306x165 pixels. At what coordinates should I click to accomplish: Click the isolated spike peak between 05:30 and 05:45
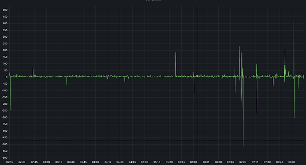(176, 53)
